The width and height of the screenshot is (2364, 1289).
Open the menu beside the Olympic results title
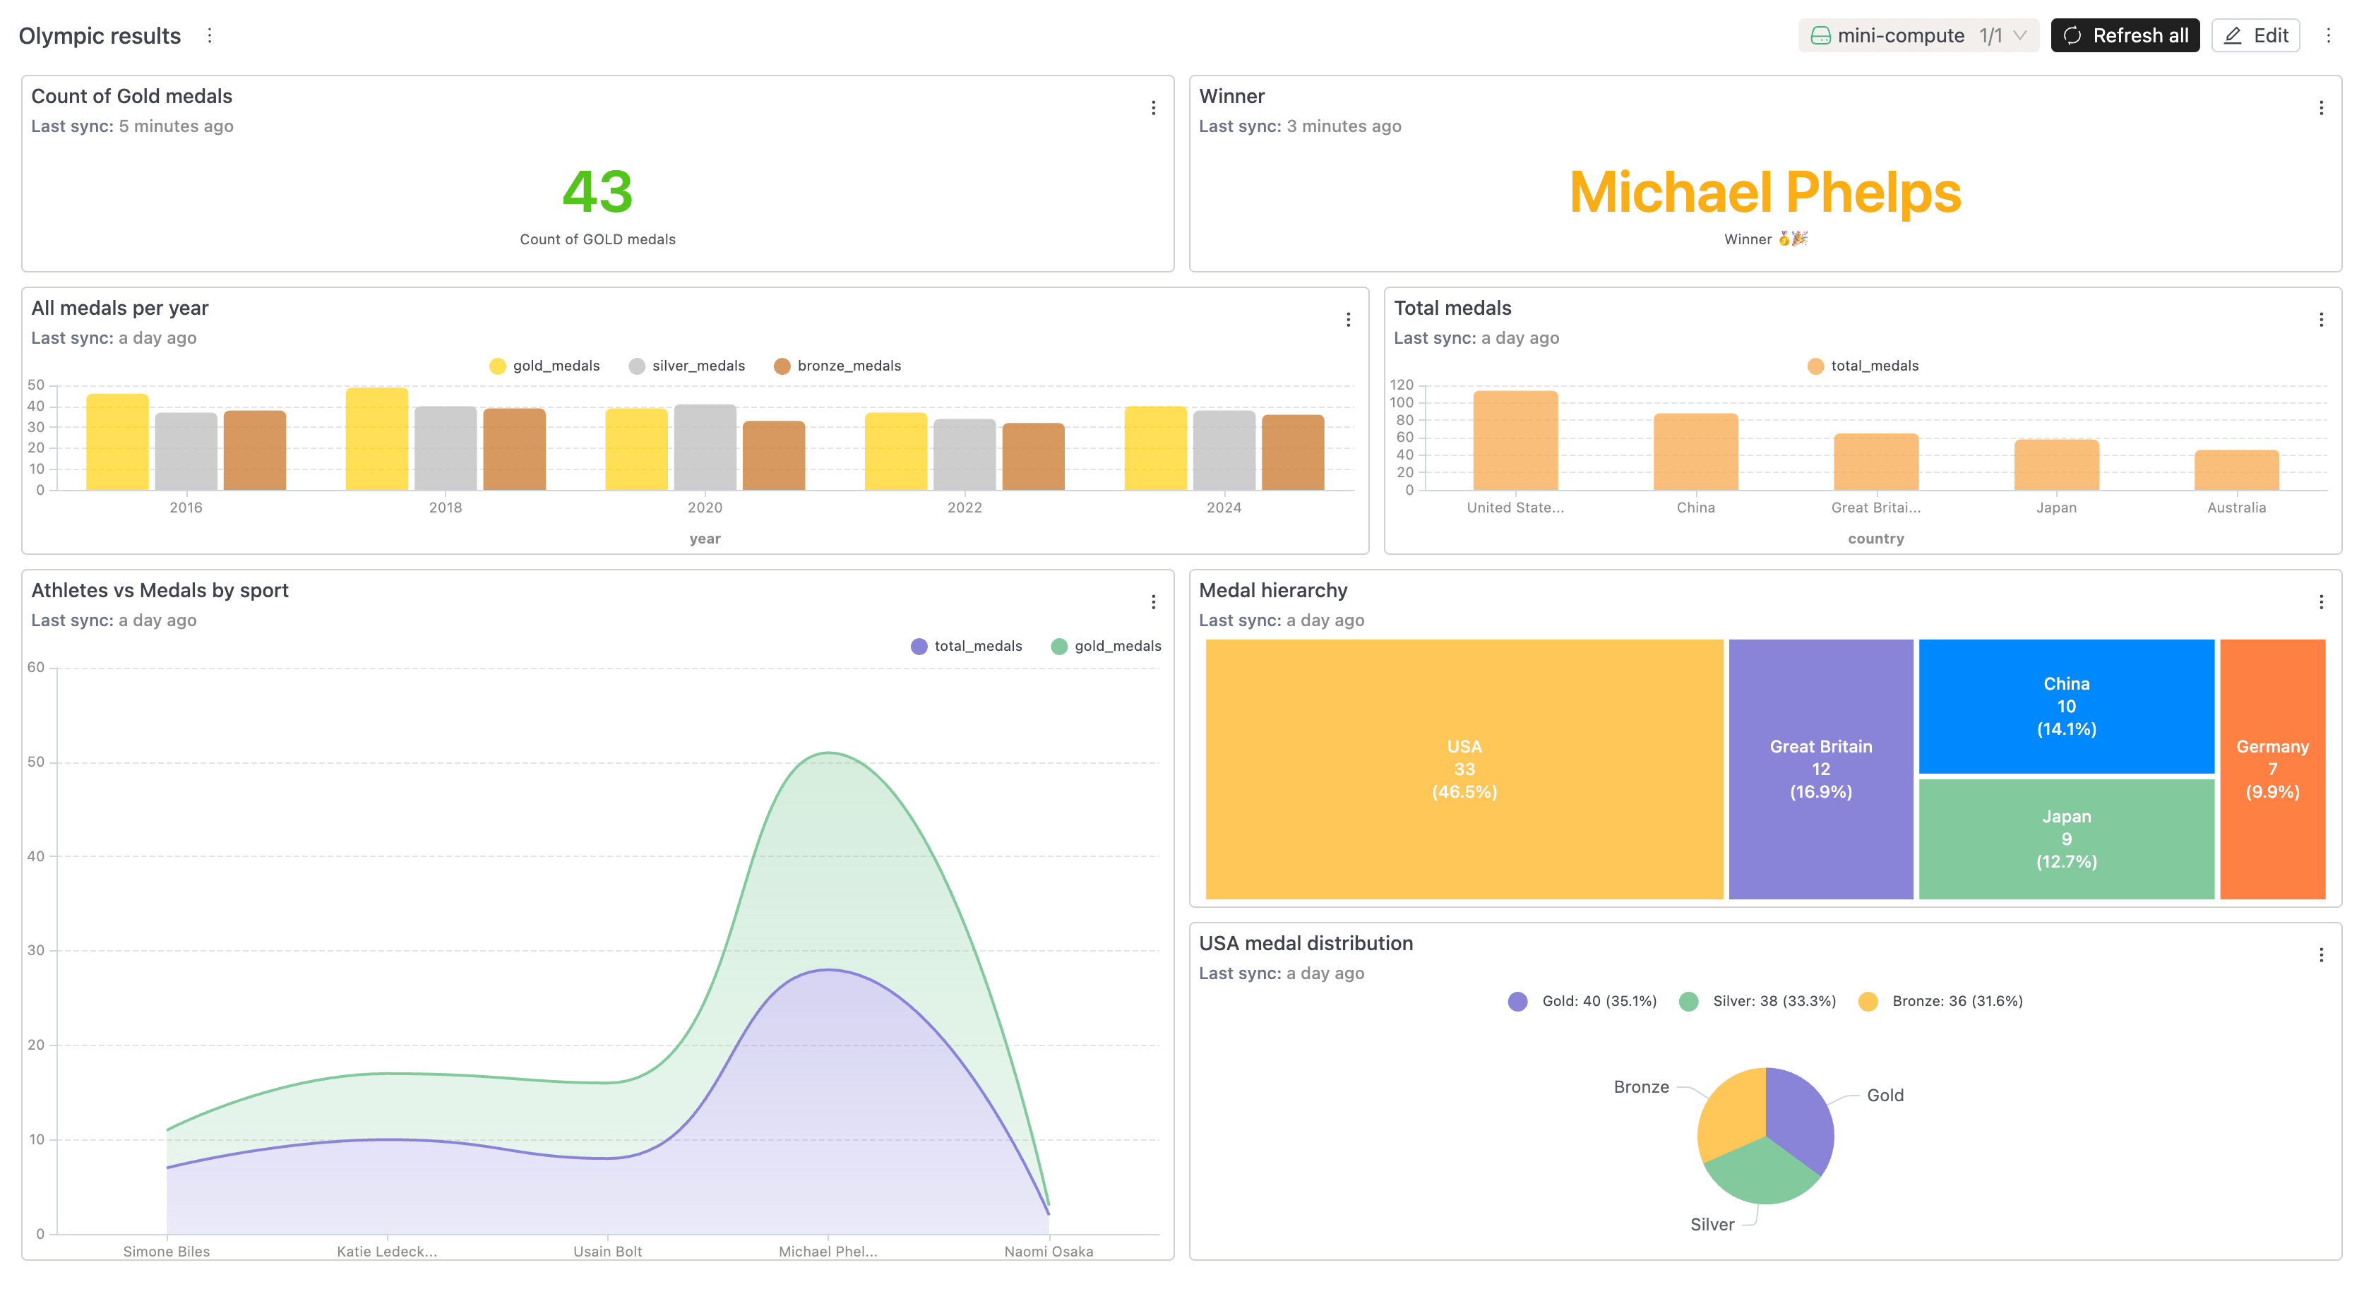210,36
